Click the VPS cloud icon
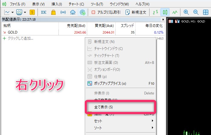 click(x=73, y=12)
